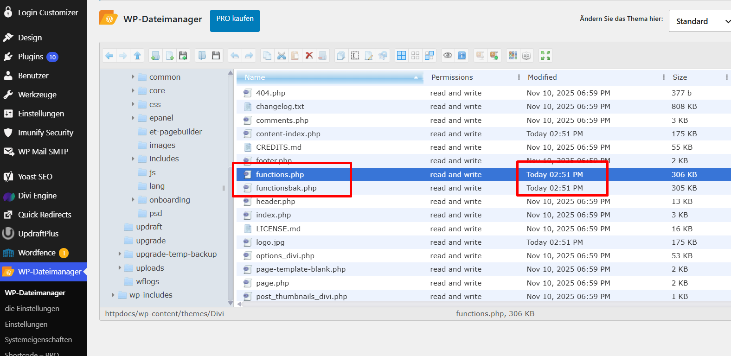This screenshot has height=356, width=731.
Task: Expand the upgrade-temp-backup folder arrow
Action: (x=120, y=254)
